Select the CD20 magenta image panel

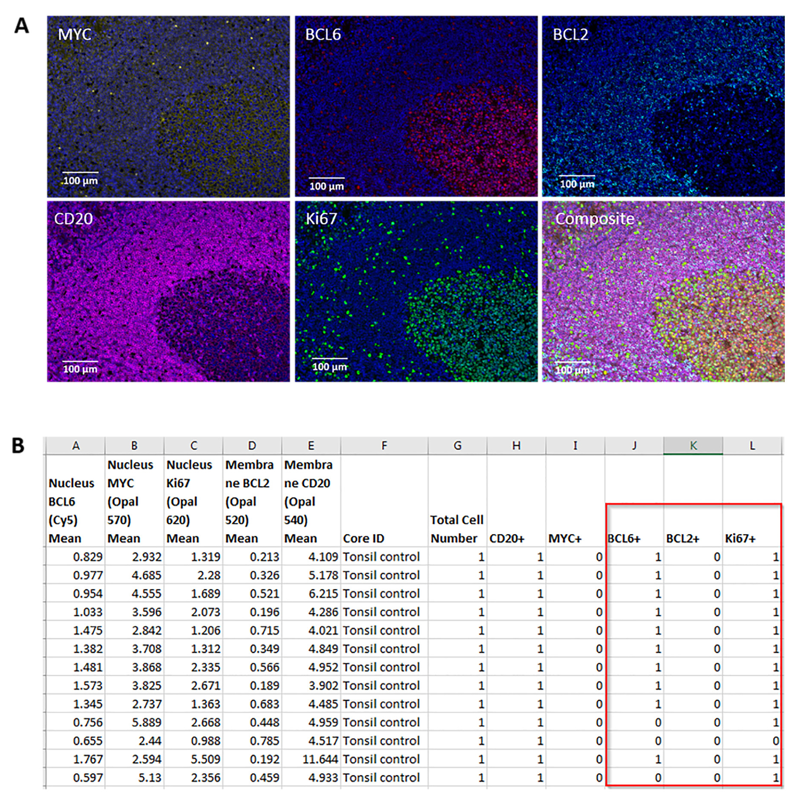(168, 291)
